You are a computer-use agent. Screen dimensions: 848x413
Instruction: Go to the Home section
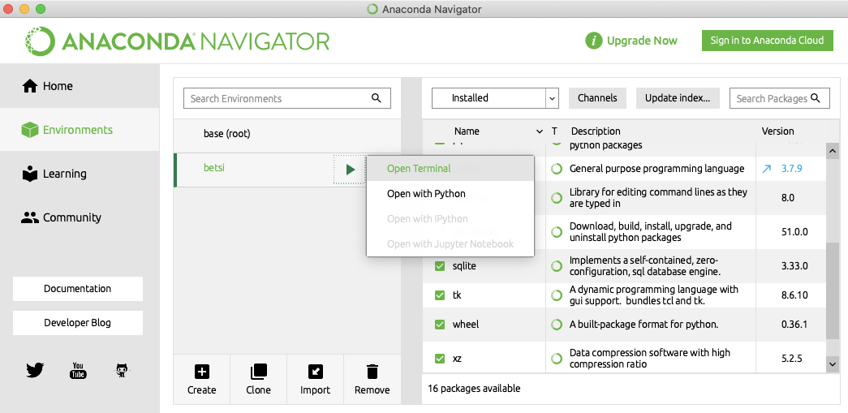[47, 86]
